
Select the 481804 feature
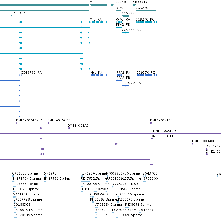96,218
